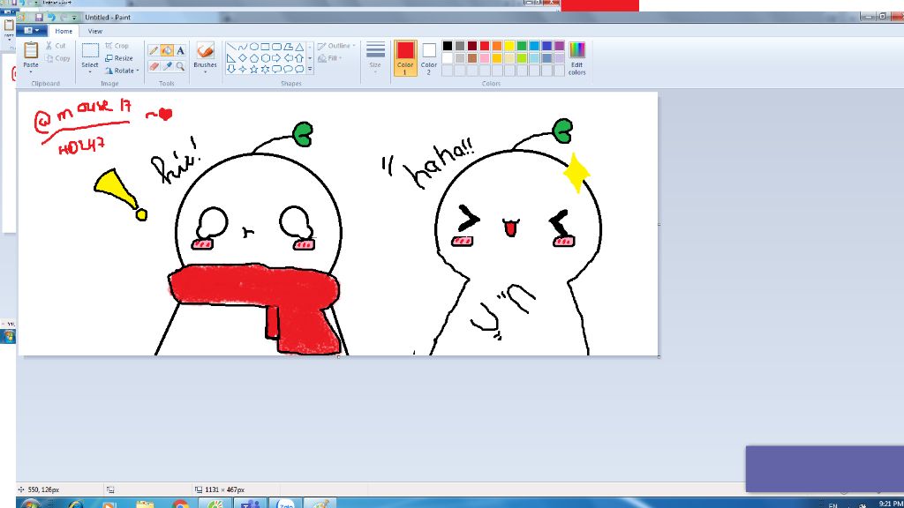Choose the Four-point star shape
This screenshot has height=508, width=904.
tap(243, 69)
